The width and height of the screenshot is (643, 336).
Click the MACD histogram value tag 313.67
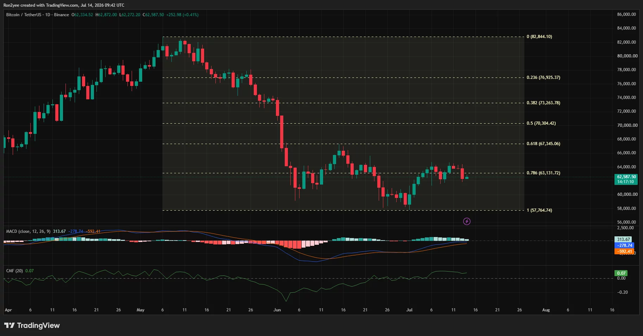[623, 239]
